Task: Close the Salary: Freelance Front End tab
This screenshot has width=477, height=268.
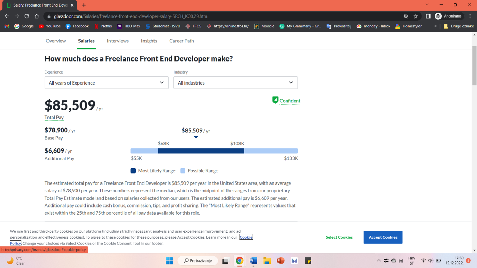Action: tap(72, 5)
